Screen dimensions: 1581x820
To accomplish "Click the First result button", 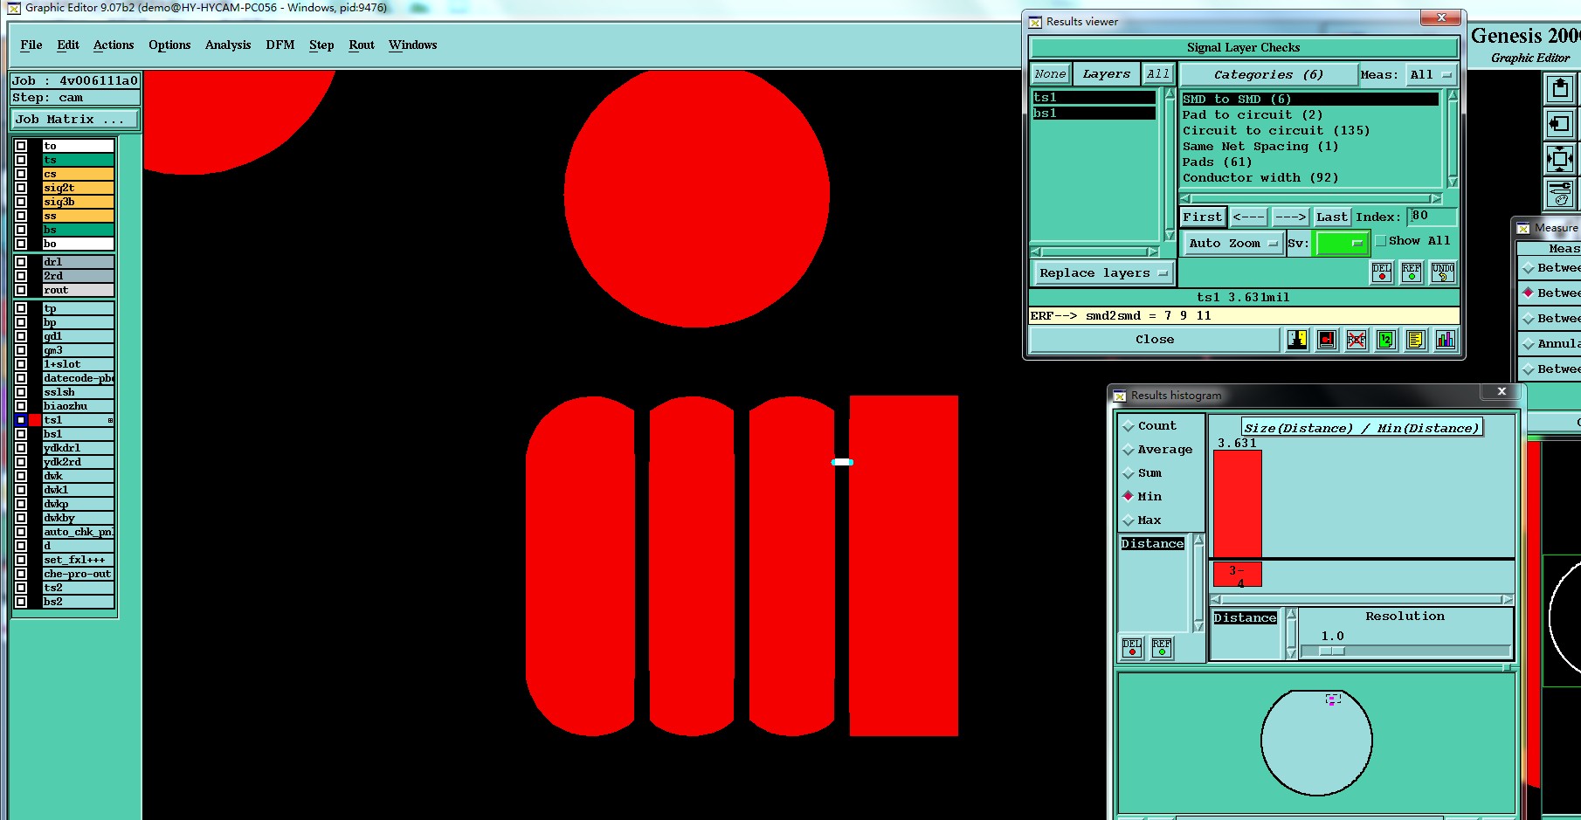I will click(x=1203, y=217).
